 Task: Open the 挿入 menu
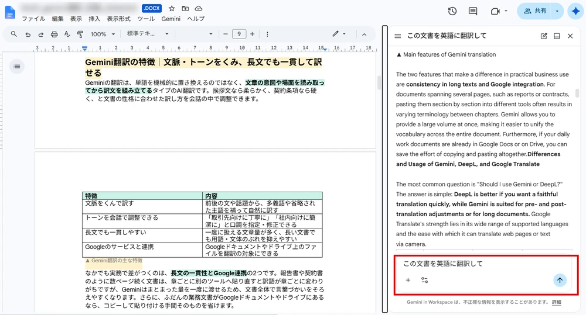tap(94, 19)
